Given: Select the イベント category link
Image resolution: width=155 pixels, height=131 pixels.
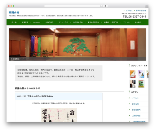Looking at the screenshot, I should pyautogui.click(x=135, y=98).
